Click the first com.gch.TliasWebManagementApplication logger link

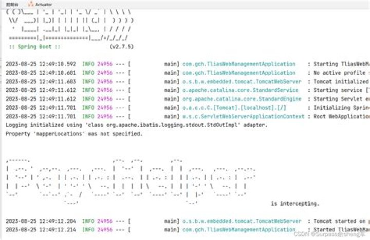[x=238, y=64]
